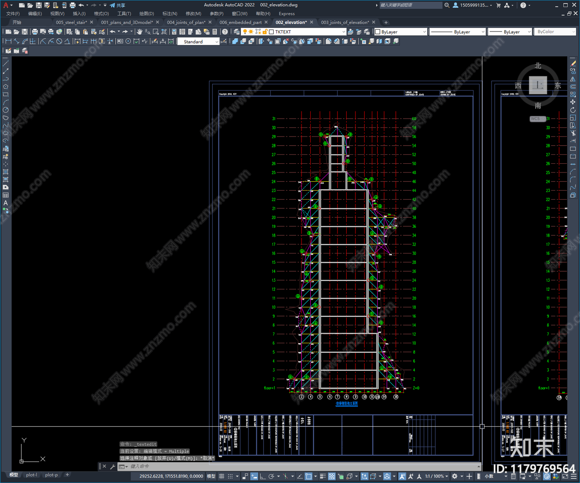Click the Undo arrow in standard toolbar
This screenshot has height=483, width=580.
[113, 32]
